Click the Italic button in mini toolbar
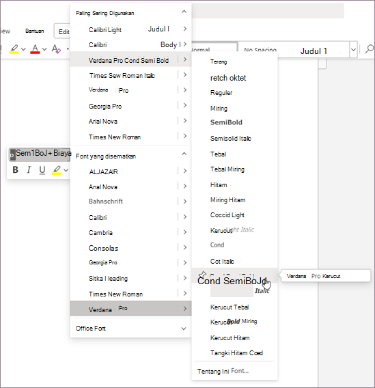 click(x=29, y=169)
